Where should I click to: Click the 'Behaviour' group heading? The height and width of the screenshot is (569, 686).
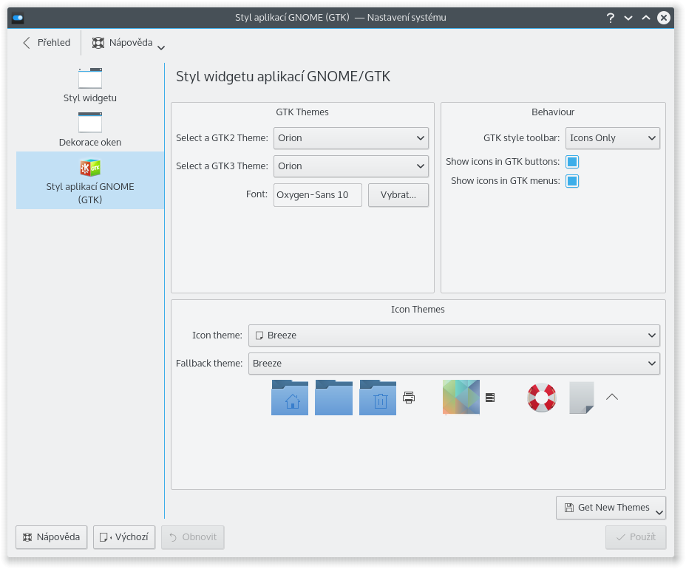pyautogui.click(x=553, y=112)
